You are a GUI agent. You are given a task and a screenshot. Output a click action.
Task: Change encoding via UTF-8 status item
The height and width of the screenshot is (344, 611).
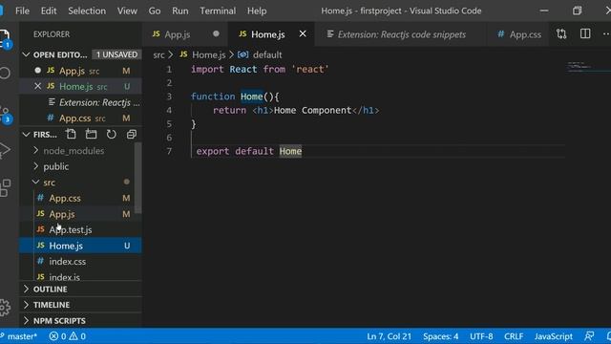(481, 336)
